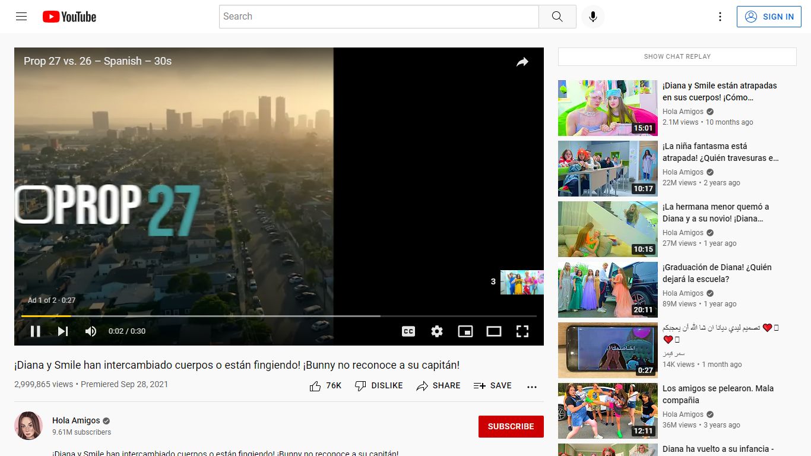Viewport: 811px width, 456px height.
Task: Click Hola Amigos under 36M views video
Action: pyautogui.click(x=683, y=414)
